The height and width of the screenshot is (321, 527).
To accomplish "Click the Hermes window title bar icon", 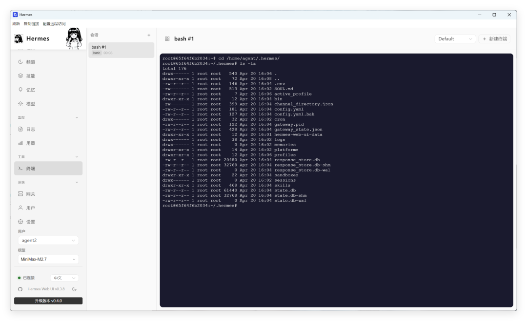I will coord(15,15).
